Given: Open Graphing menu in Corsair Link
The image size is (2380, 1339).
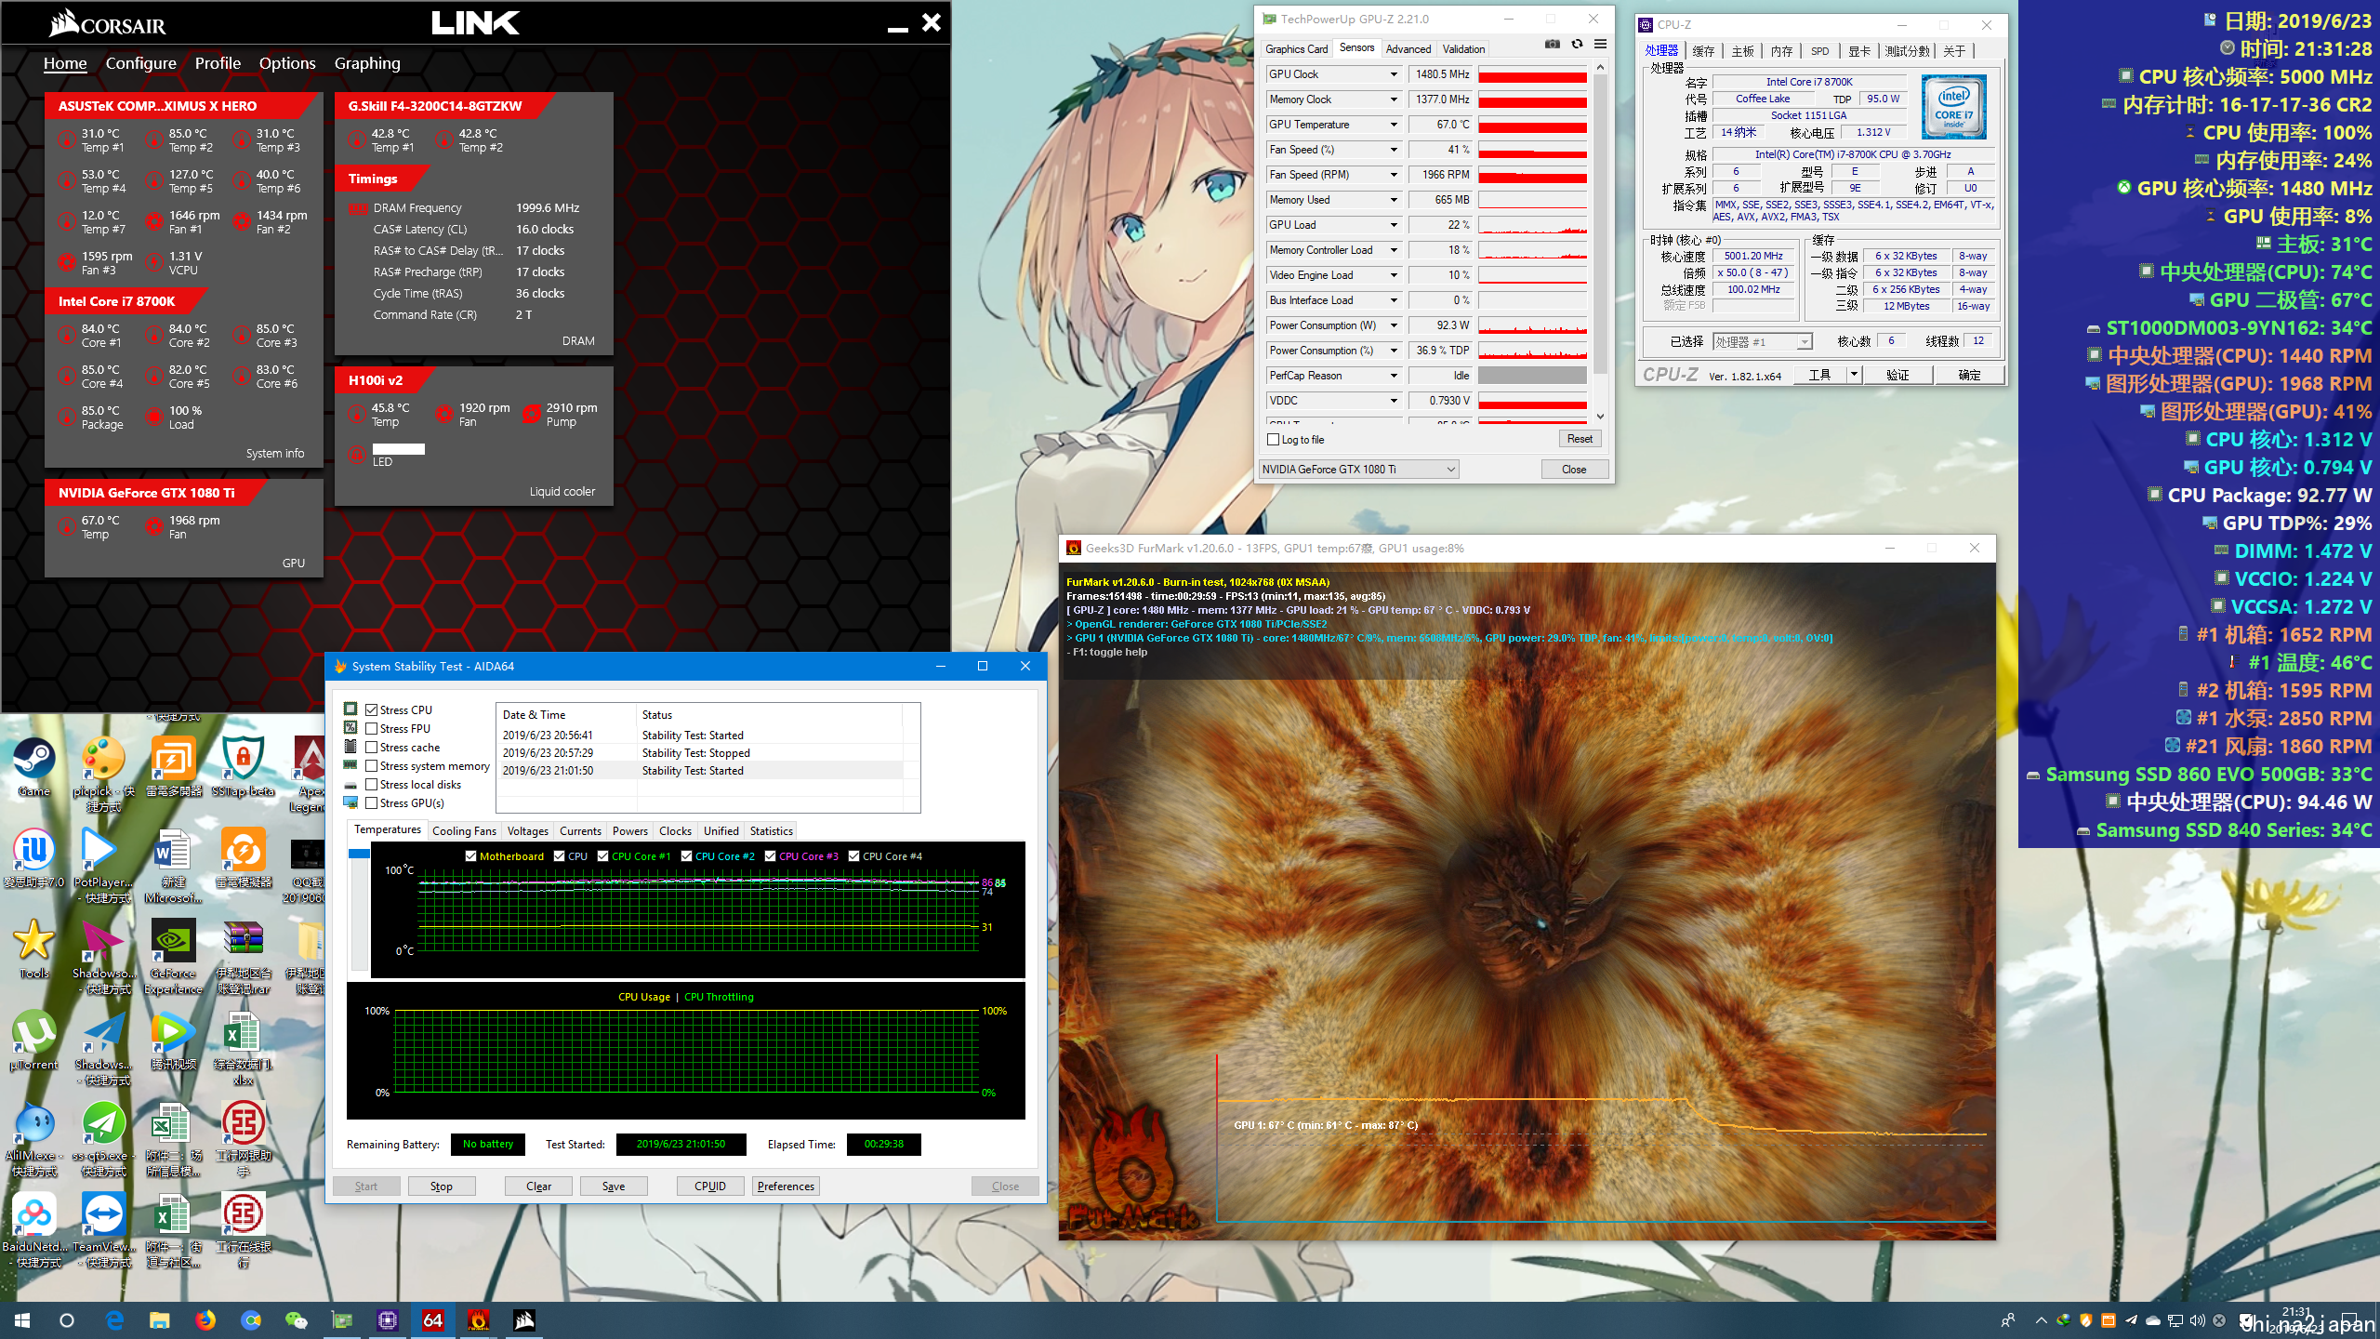Looking at the screenshot, I should (367, 63).
